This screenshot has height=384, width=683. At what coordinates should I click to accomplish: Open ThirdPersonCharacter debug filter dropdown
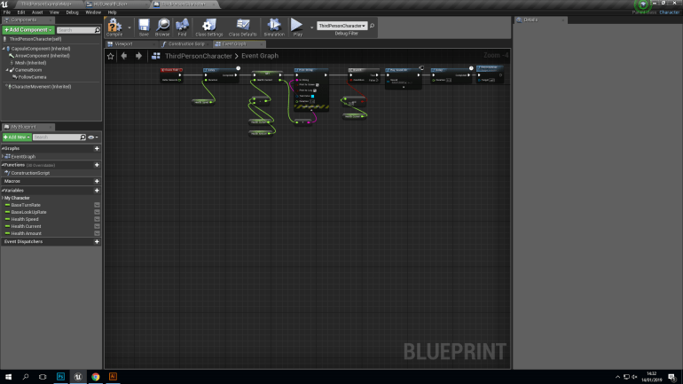pyautogui.click(x=341, y=26)
